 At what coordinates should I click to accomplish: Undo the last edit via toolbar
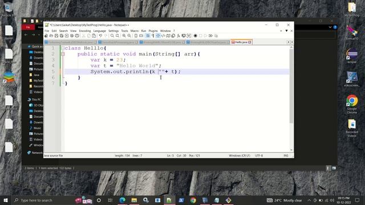(100, 36)
